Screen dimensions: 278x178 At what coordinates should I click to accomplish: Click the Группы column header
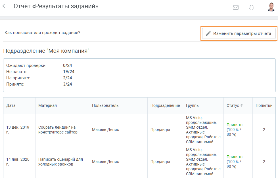click(x=193, y=105)
